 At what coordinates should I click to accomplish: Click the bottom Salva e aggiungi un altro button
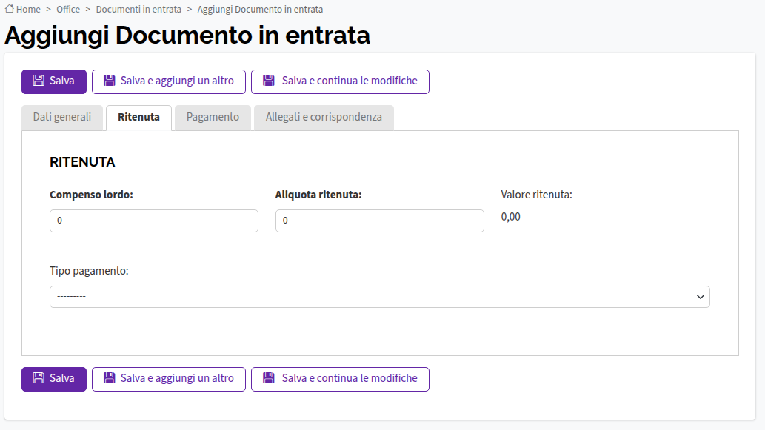pyautogui.click(x=169, y=379)
